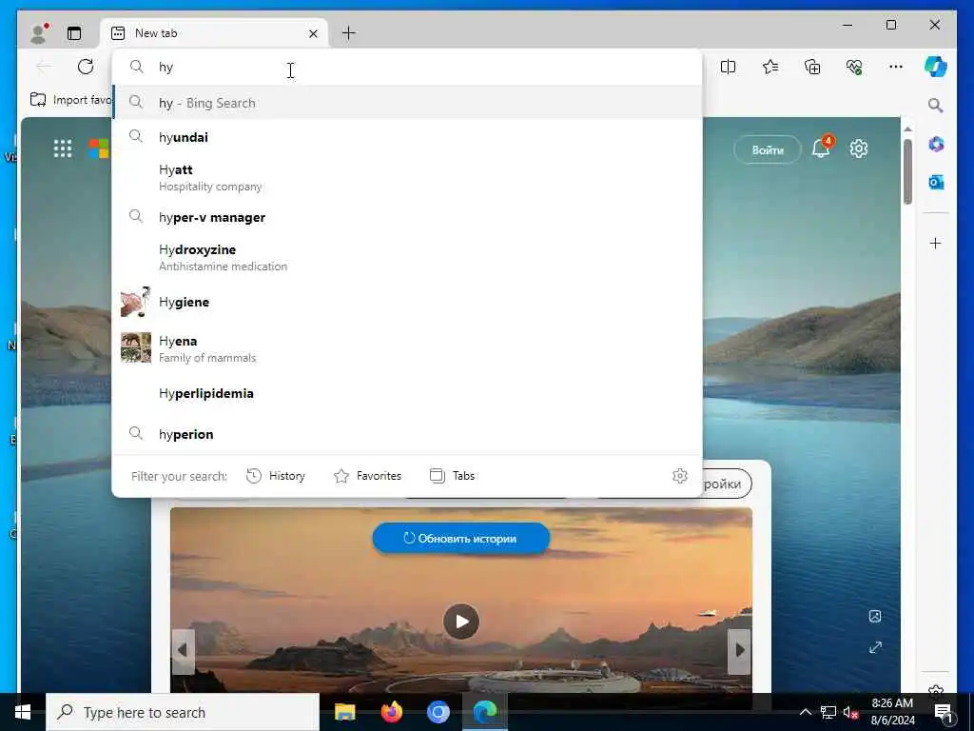The height and width of the screenshot is (731, 974).
Task: Select the Hyperlipidemia suggestion
Action: 407,393
